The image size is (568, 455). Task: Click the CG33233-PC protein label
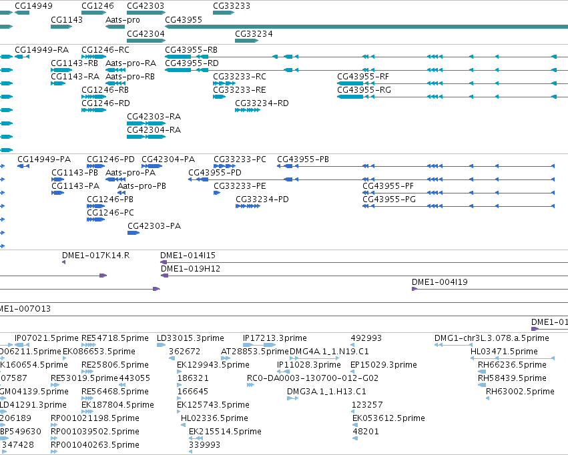pos(240,159)
